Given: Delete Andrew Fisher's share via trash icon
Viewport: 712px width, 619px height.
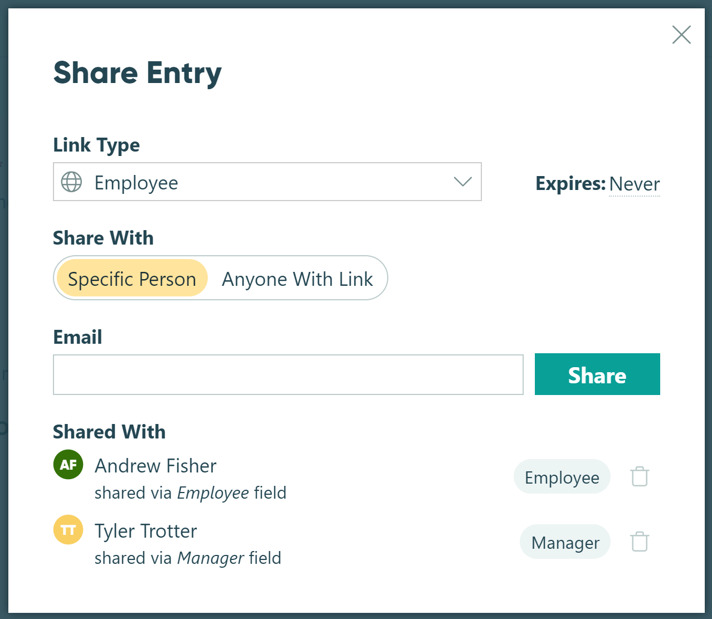Looking at the screenshot, I should click(639, 476).
